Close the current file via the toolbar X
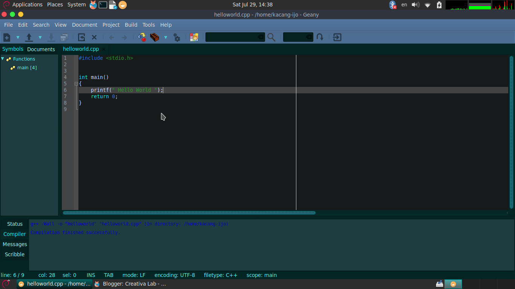Image resolution: width=515 pixels, height=289 pixels. (x=94, y=37)
